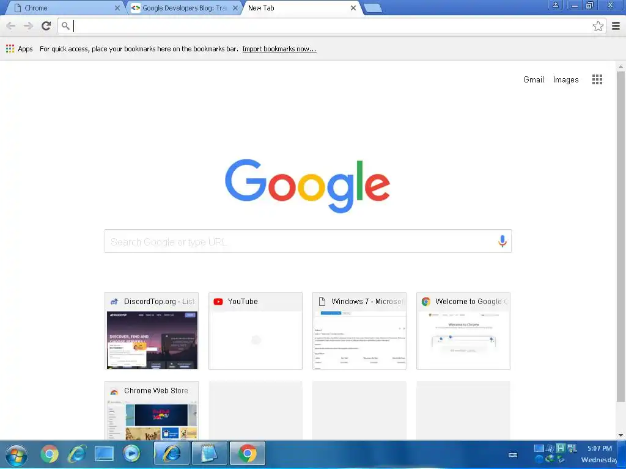Click the monitor tray icon
The height and width of the screenshot is (469, 626).
click(x=539, y=448)
